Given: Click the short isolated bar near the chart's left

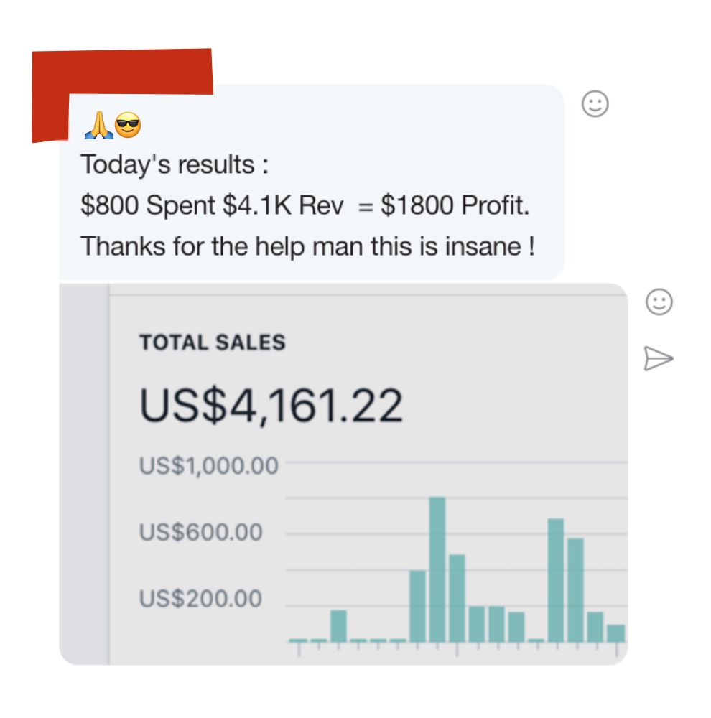Looking at the screenshot, I should [338, 625].
